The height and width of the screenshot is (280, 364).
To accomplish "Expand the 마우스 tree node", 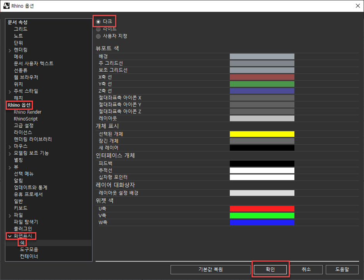I will tap(10, 146).
